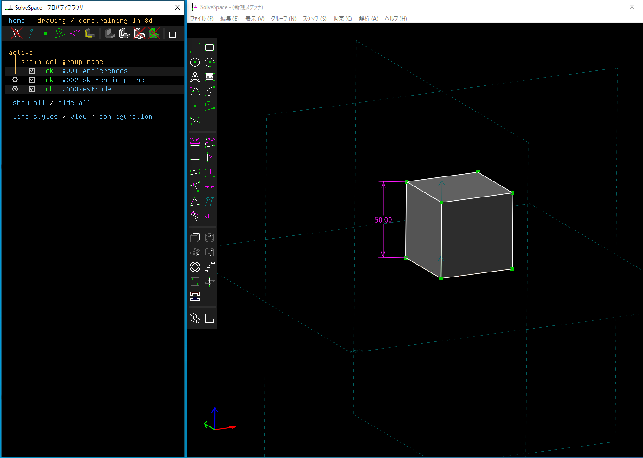Select the rectangle sketch tool
This screenshot has width=643, height=458.
210,48
